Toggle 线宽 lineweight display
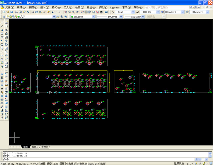This screenshot has height=165, width=213. click(x=103, y=164)
